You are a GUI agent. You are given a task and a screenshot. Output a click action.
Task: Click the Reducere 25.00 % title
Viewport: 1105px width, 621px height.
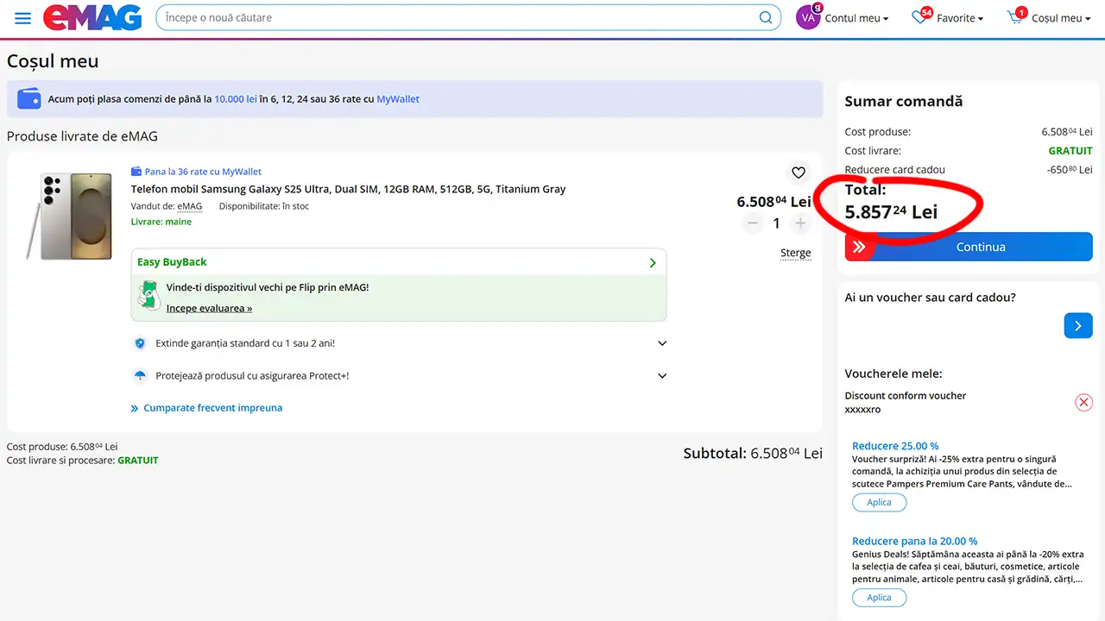(895, 446)
